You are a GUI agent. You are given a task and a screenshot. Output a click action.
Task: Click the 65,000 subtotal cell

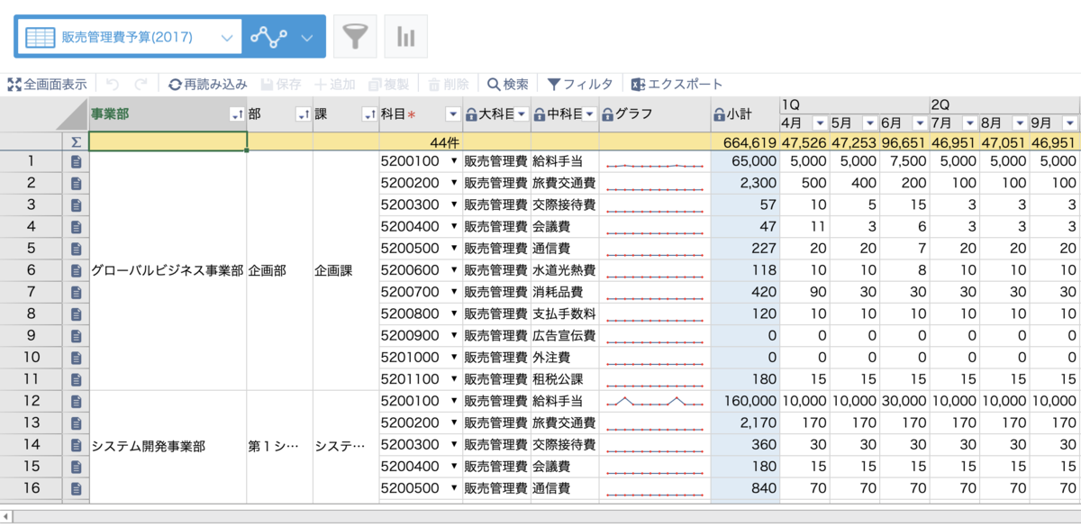pyautogui.click(x=745, y=161)
